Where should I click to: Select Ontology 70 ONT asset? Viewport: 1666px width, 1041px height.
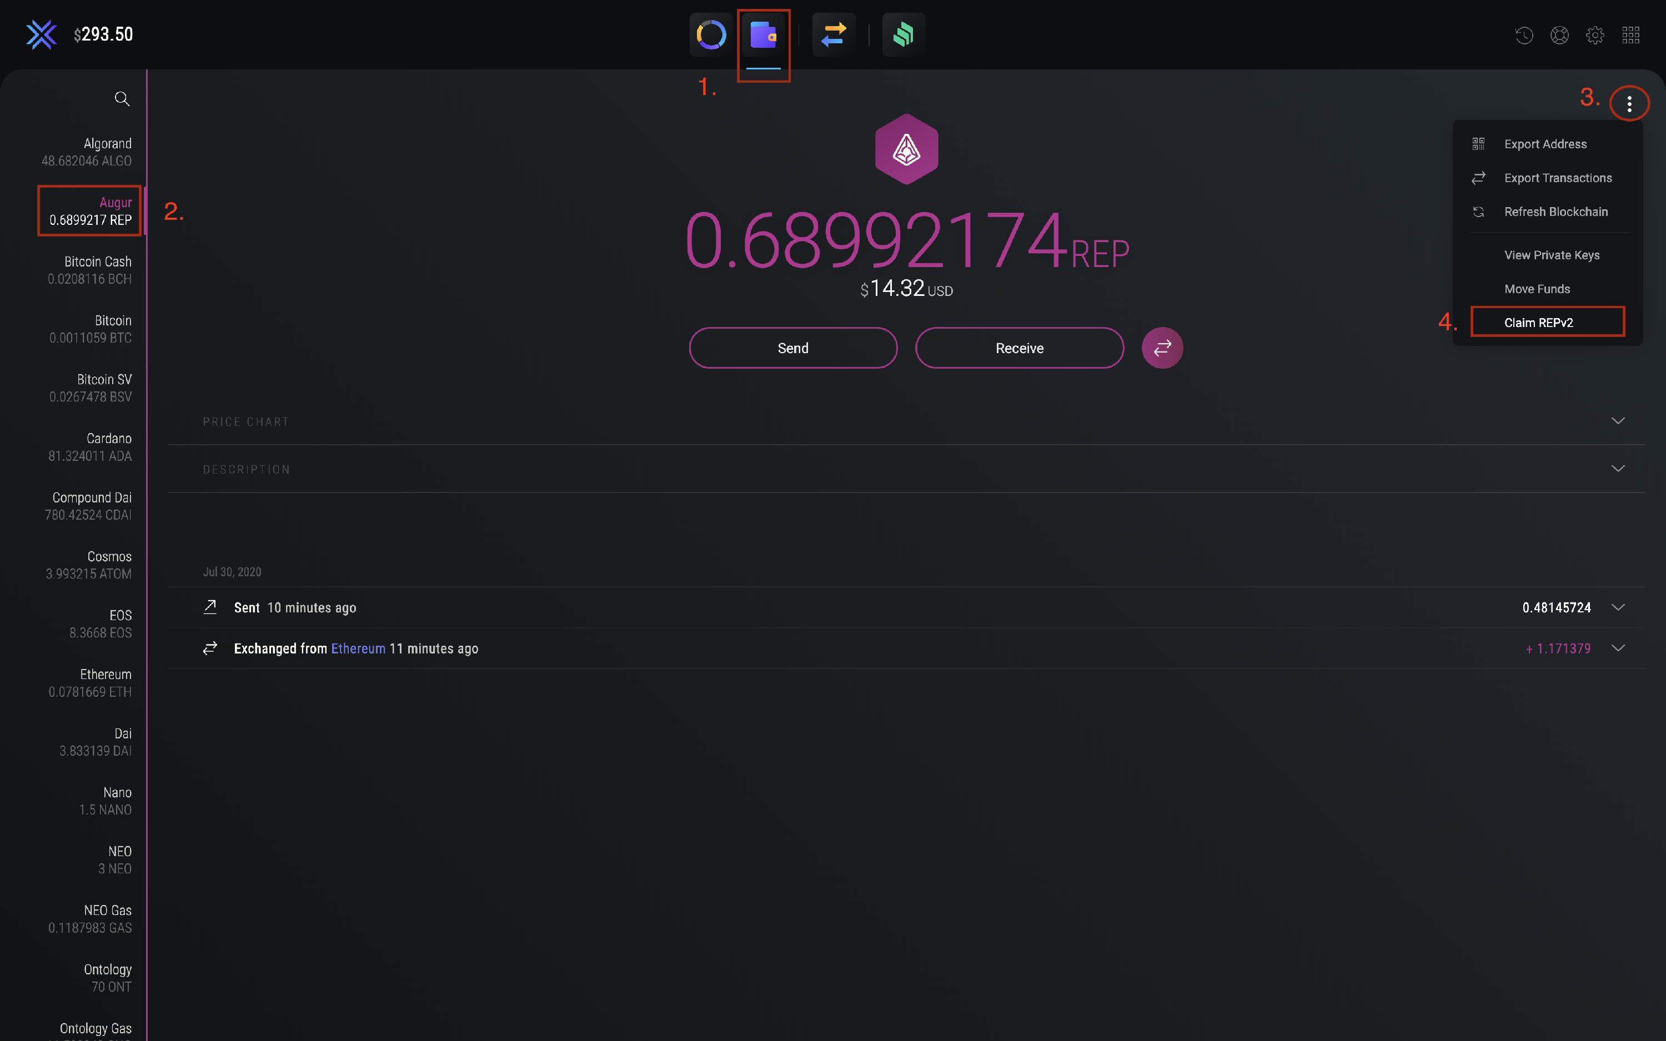coord(107,978)
